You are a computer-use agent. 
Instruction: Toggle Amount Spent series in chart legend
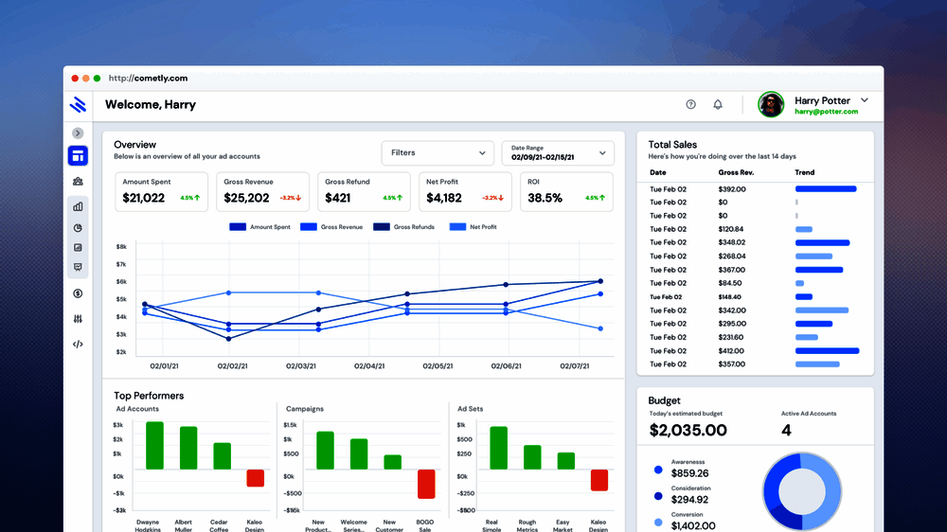(260, 227)
